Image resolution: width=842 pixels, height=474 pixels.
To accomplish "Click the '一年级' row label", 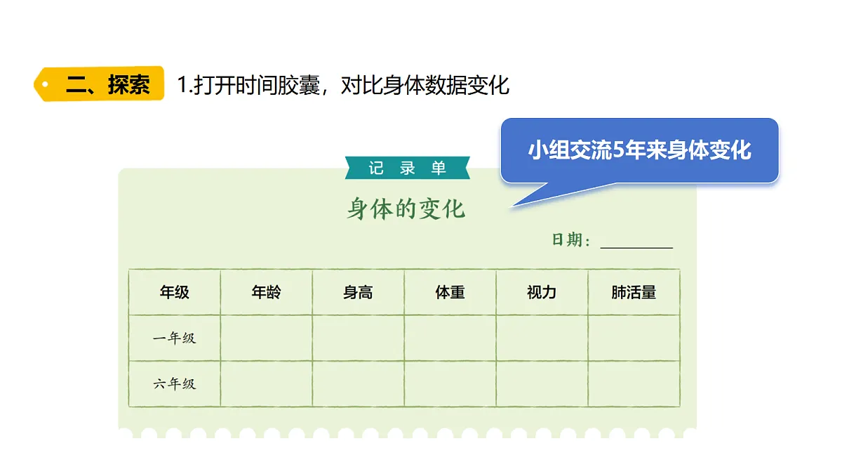I will [x=175, y=338].
